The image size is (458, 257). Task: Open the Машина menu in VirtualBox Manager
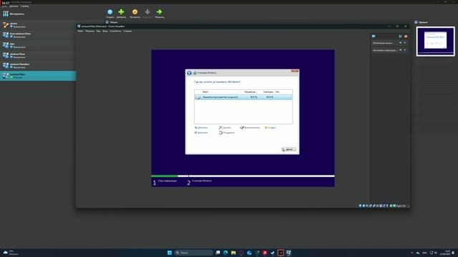point(14,6)
